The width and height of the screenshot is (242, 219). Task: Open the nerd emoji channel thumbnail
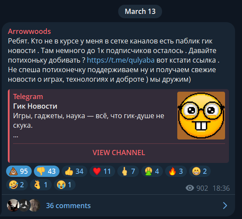coord(201,116)
